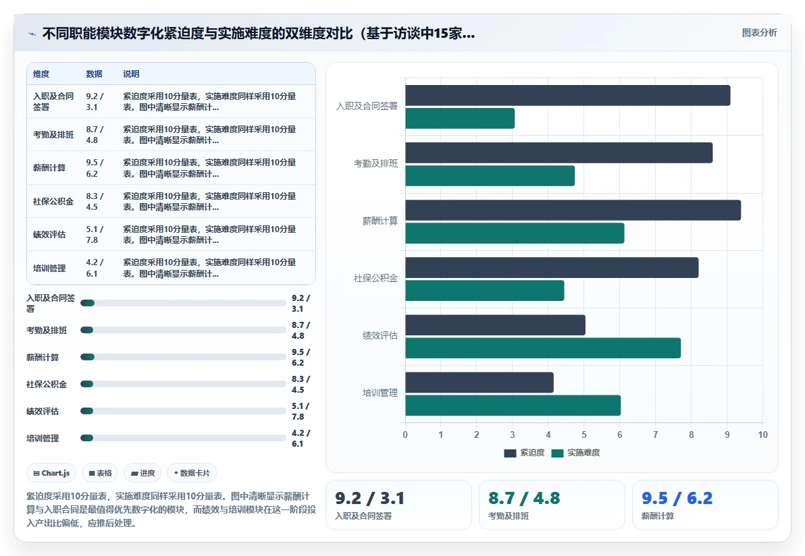
Task: Select the 社保公积金 cell in the table
Action: click(53, 202)
